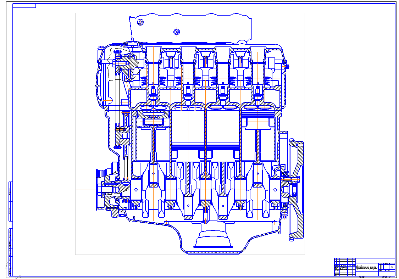The image size is (399, 279).
Task: Click the first cylinder's spark plug
Action: (x=153, y=91)
